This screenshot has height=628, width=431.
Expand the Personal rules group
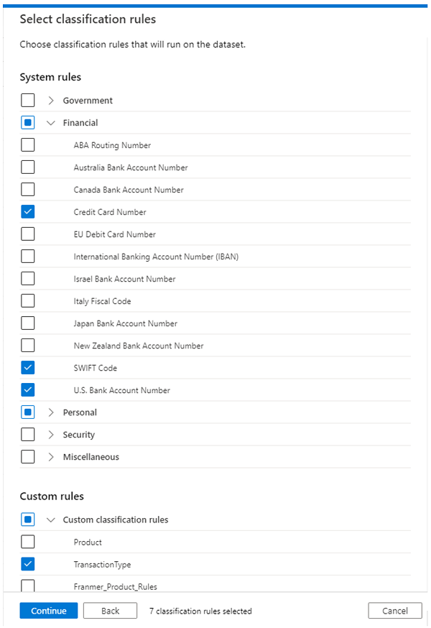click(x=50, y=412)
